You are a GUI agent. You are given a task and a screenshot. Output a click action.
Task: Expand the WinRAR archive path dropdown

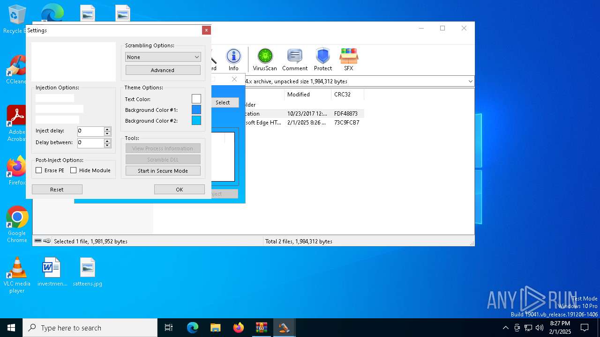point(470,81)
